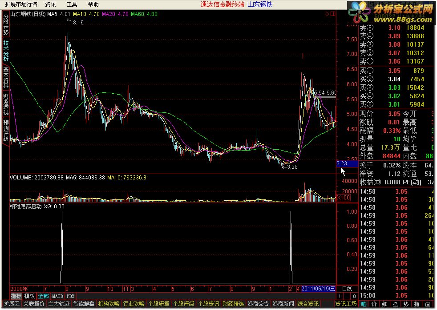Open the 扩展区 bottom tab
The width and height of the screenshot is (437, 310).
(12, 304)
